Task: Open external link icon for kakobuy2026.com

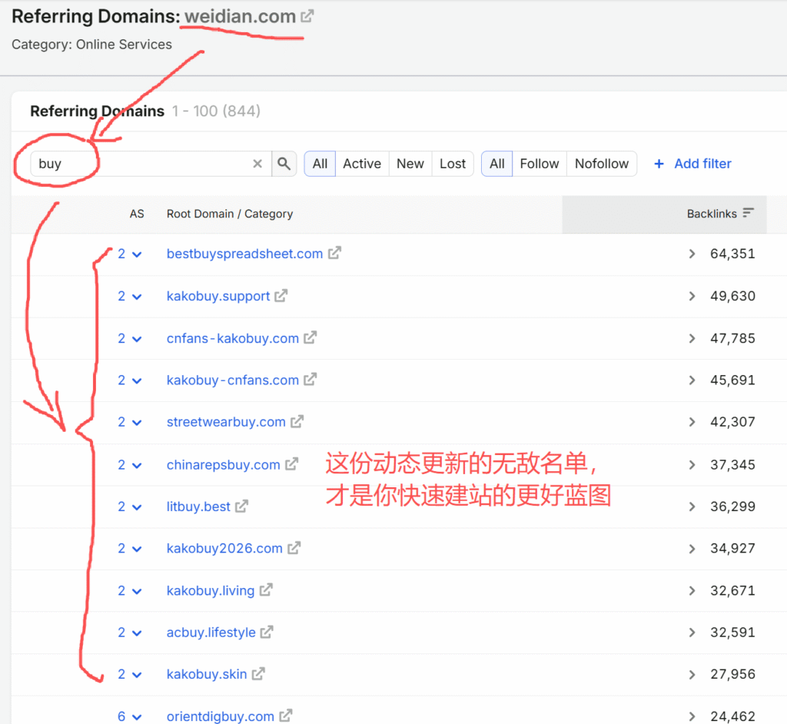Action: pos(294,548)
